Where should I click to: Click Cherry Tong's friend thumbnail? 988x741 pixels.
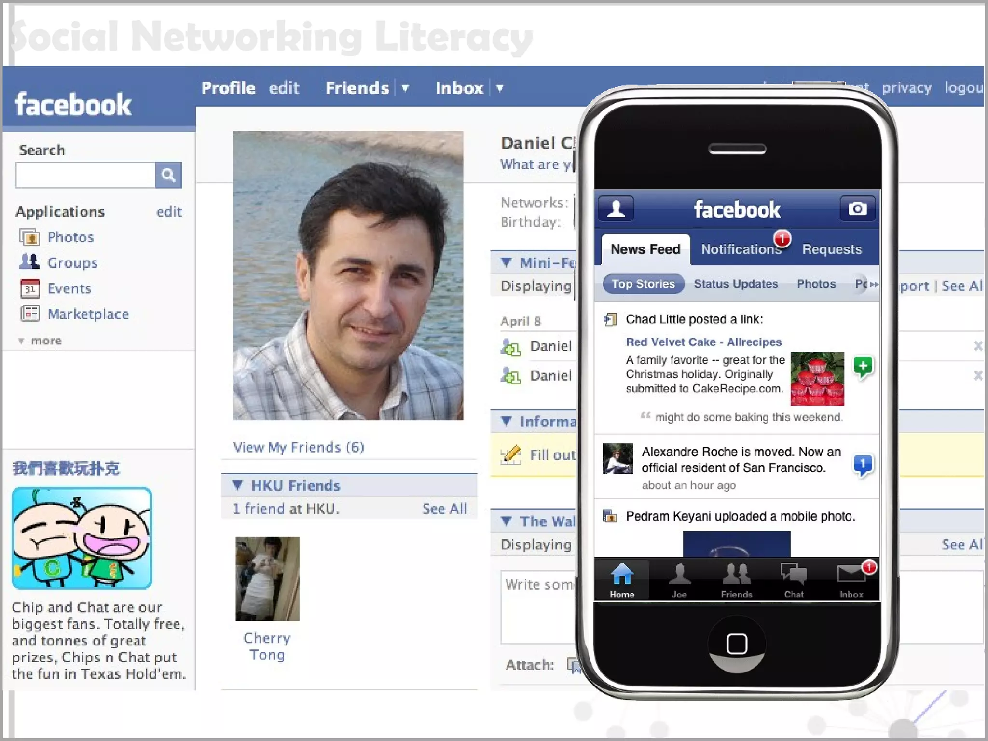(267, 579)
